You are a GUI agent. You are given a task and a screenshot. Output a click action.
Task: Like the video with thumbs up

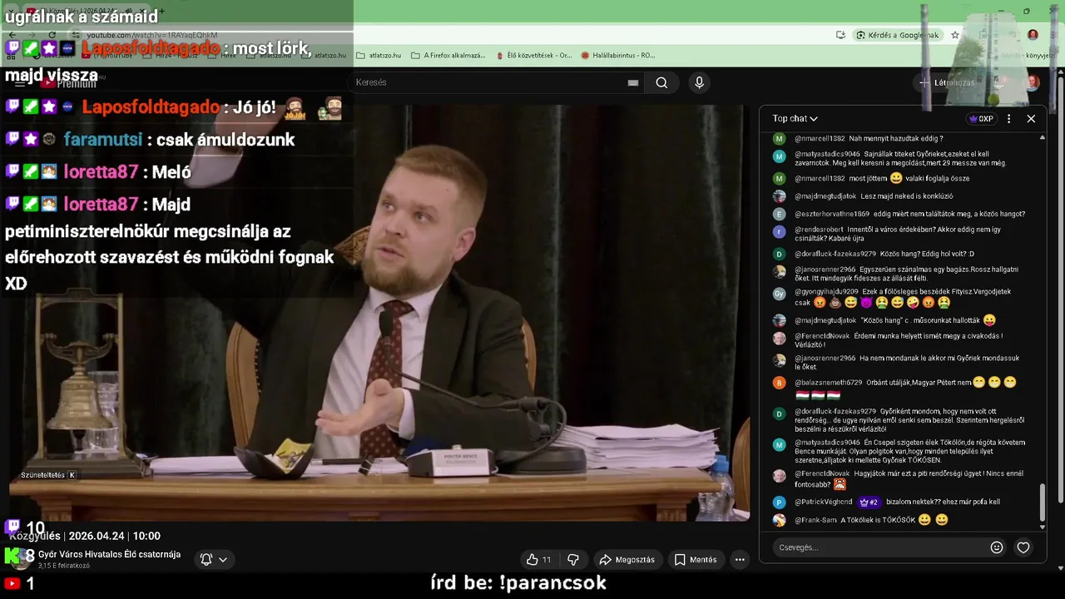(539, 560)
